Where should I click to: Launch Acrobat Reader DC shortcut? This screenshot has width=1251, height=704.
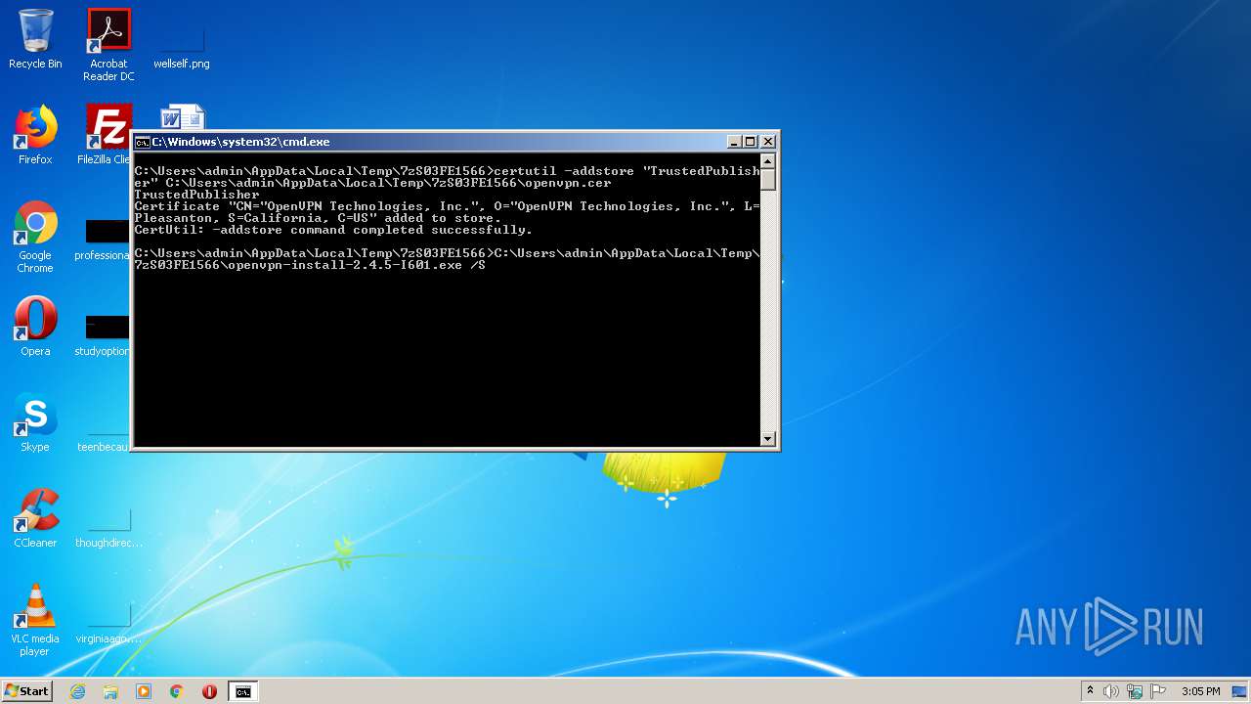coord(108,44)
